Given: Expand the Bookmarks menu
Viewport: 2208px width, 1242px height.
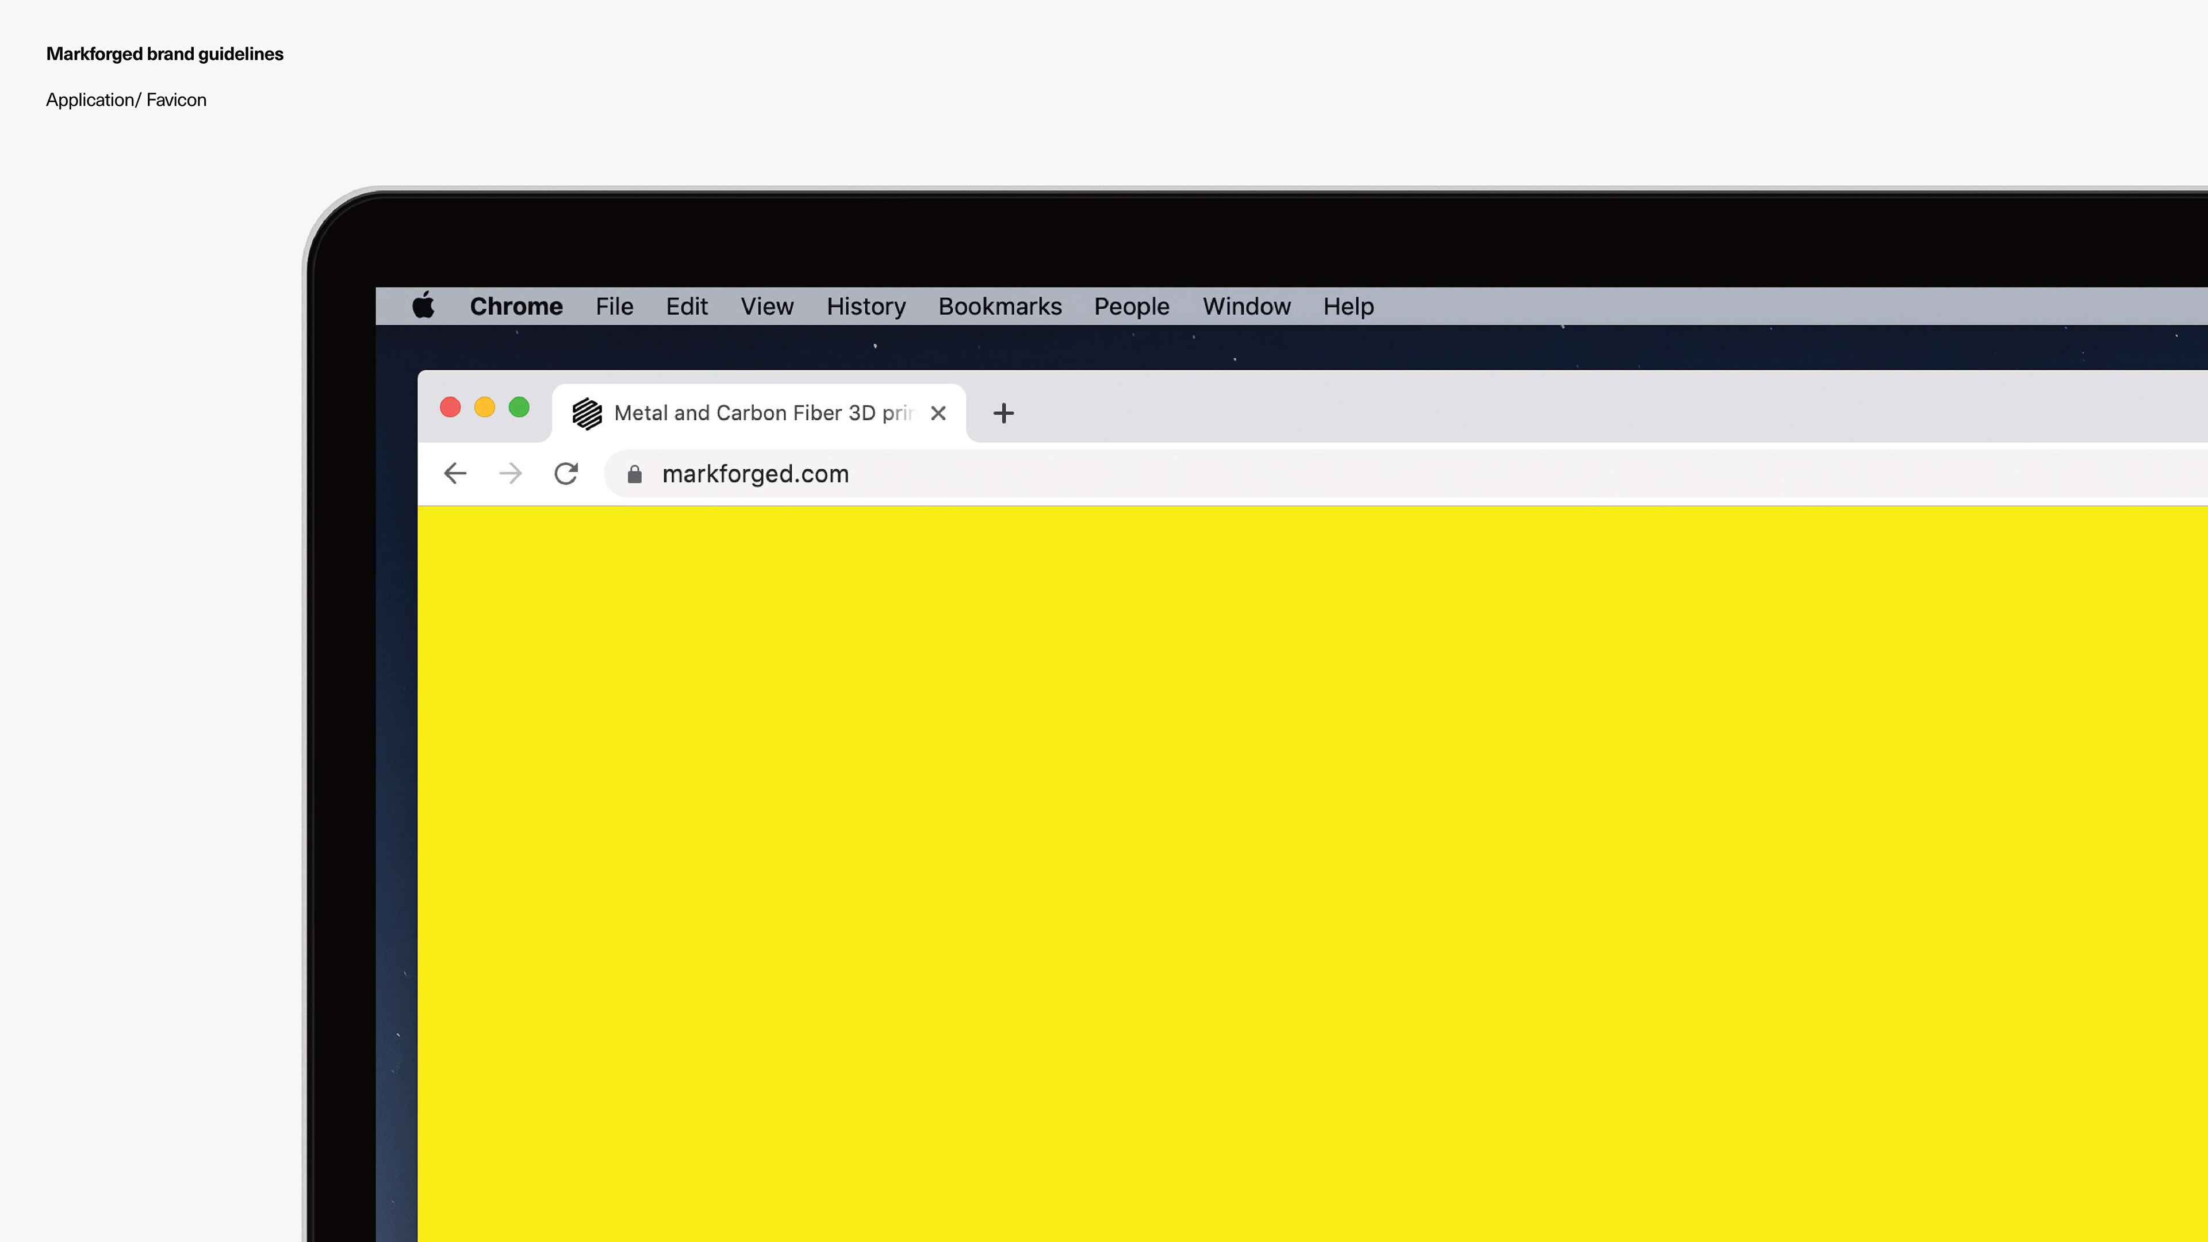Looking at the screenshot, I should tap(999, 306).
